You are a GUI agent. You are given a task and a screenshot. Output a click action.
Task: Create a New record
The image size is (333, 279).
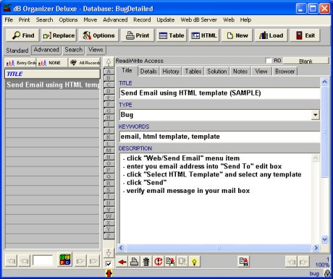(237, 35)
